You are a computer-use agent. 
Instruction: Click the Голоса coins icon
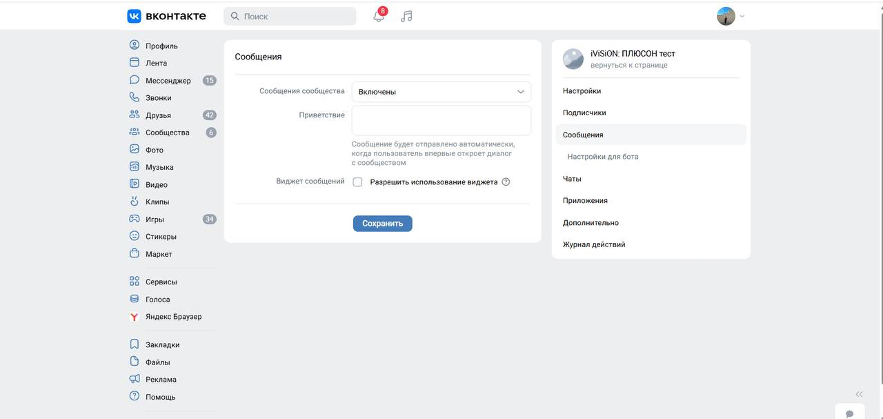[135, 299]
